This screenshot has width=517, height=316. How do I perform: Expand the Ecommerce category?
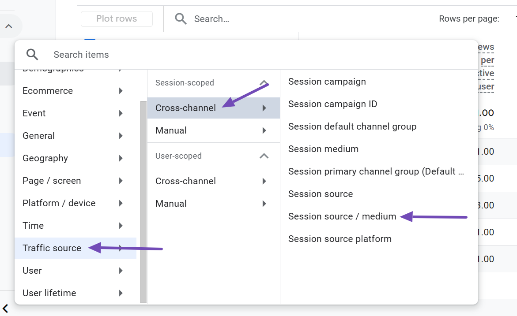click(x=73, y=91)
